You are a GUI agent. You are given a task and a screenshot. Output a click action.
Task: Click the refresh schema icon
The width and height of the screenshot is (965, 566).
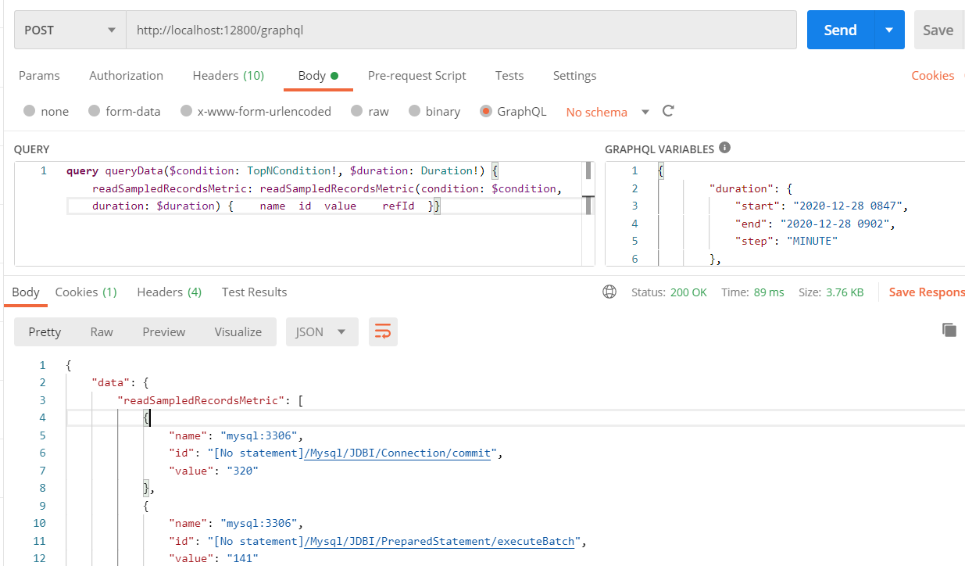coord(668,111)
